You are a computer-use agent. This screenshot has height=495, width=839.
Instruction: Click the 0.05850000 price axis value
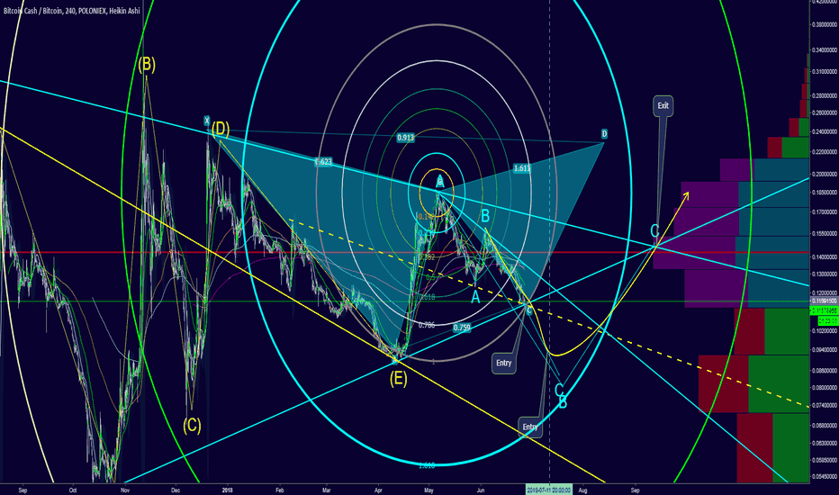pos(825,460)
